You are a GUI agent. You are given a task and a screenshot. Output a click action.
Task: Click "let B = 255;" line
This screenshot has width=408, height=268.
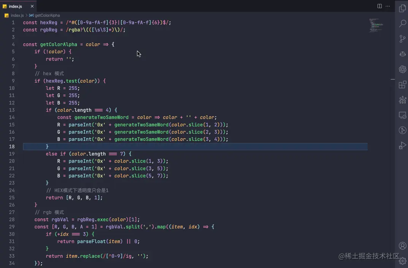coord(63,103)
